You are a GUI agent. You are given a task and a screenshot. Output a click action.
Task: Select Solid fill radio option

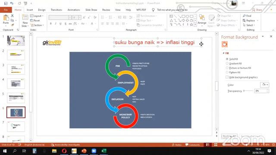pos(227,59)
